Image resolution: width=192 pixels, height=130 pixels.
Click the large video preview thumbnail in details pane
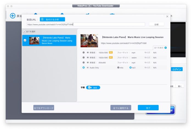[x=89, y=41]
